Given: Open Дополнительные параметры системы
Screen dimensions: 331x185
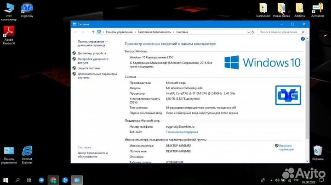Looking at the screenshot, I should 97,76.
